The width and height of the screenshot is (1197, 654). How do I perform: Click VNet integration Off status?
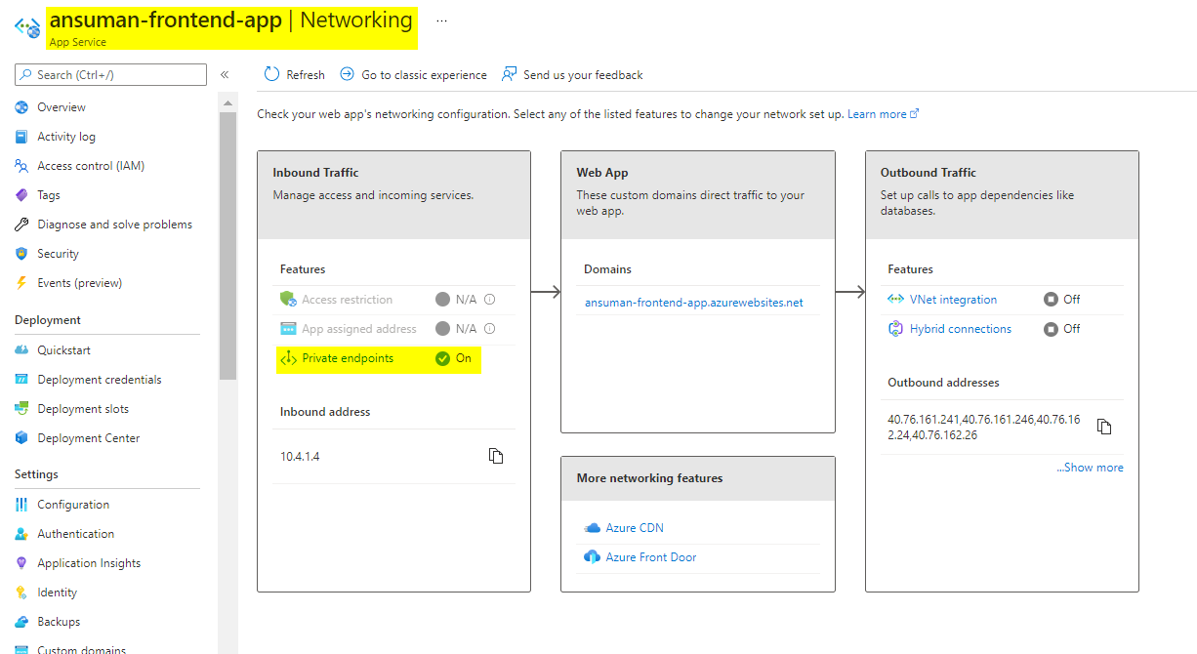coord(1062,300)
